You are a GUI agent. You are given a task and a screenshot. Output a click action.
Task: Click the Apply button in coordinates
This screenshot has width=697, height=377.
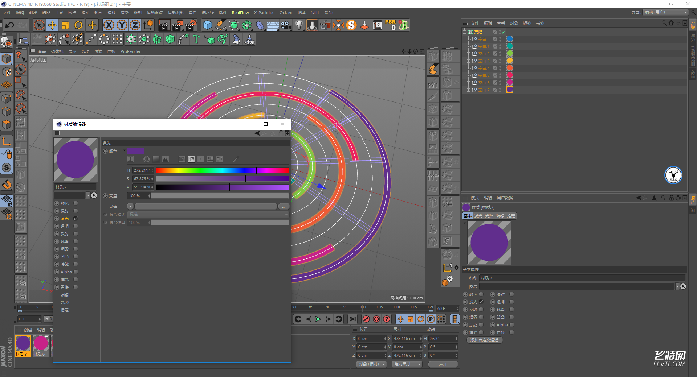click(x=443, y=364)
